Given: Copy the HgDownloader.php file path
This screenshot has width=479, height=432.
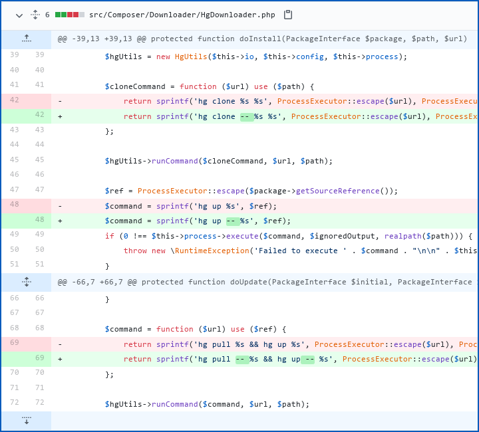Looking at the screenshot, I should pos(288,15).
